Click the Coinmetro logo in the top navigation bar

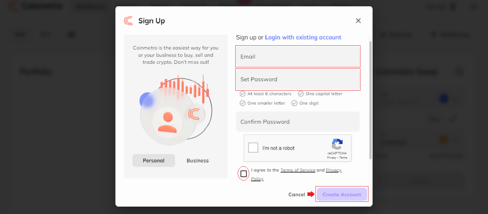(14, 6)
